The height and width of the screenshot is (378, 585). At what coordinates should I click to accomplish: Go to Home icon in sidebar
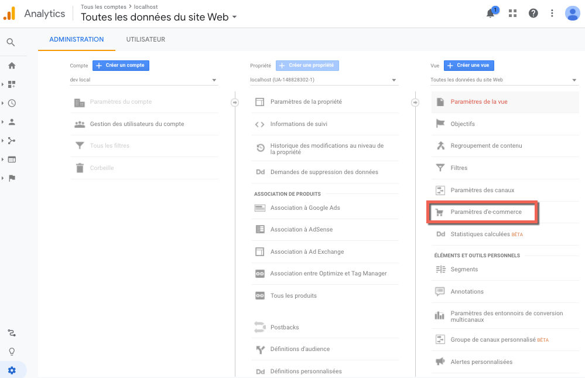click(x=12, y=66)
